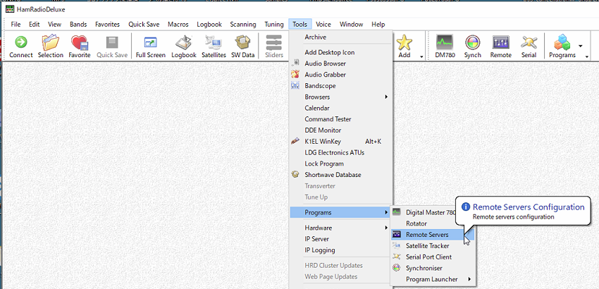Select Archive in Tools menu
The width and height of the screenshot is (599, 289).
pos(341,37)
